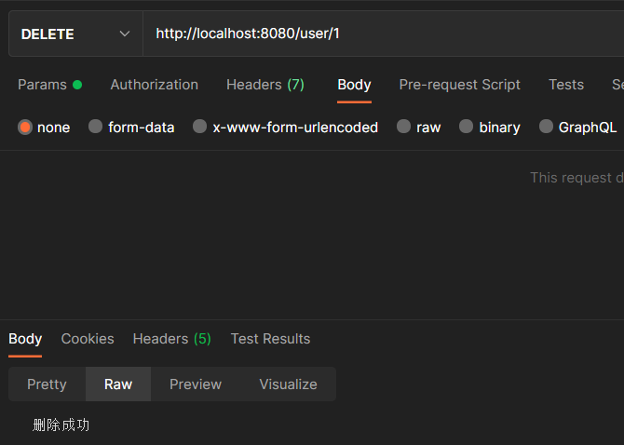624x445 pixels.
Task: Open the DELETE HTTP method dropdown
Action: 75,34
